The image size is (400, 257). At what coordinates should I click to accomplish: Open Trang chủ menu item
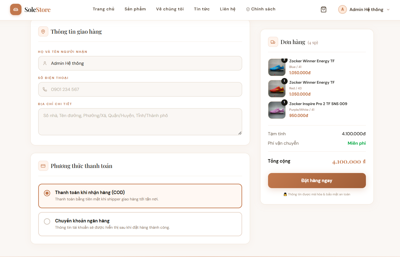pos(104,9)
